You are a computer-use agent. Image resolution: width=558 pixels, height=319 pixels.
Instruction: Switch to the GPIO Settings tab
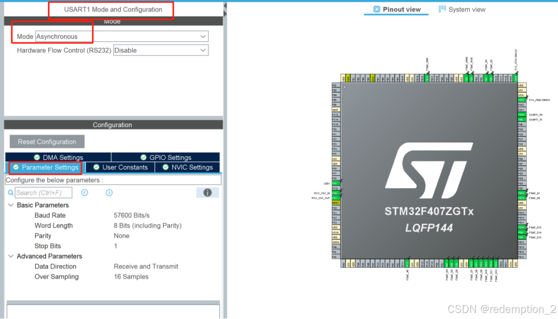pos(166,157)
